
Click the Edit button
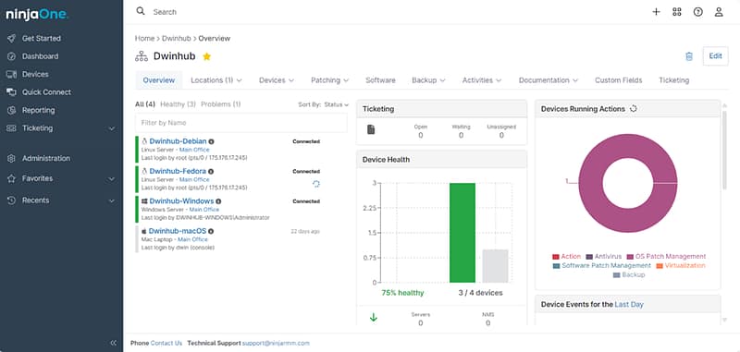(x=715, y=56)
